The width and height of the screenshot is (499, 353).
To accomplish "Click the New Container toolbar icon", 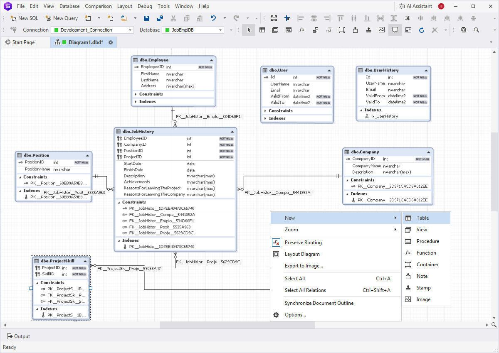I will point(342,30).
